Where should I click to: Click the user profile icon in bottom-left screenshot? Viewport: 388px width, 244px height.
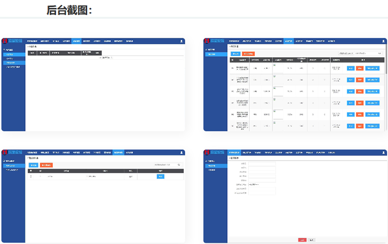181,152
